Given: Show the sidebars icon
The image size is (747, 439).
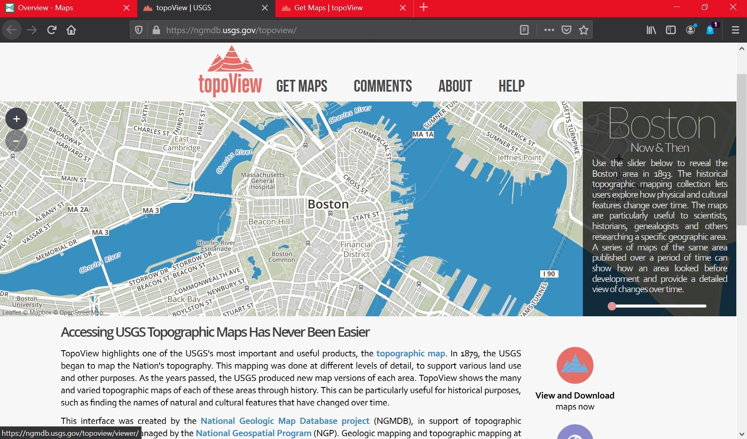Looking at the screenshot, I should (x=671, y=30).
